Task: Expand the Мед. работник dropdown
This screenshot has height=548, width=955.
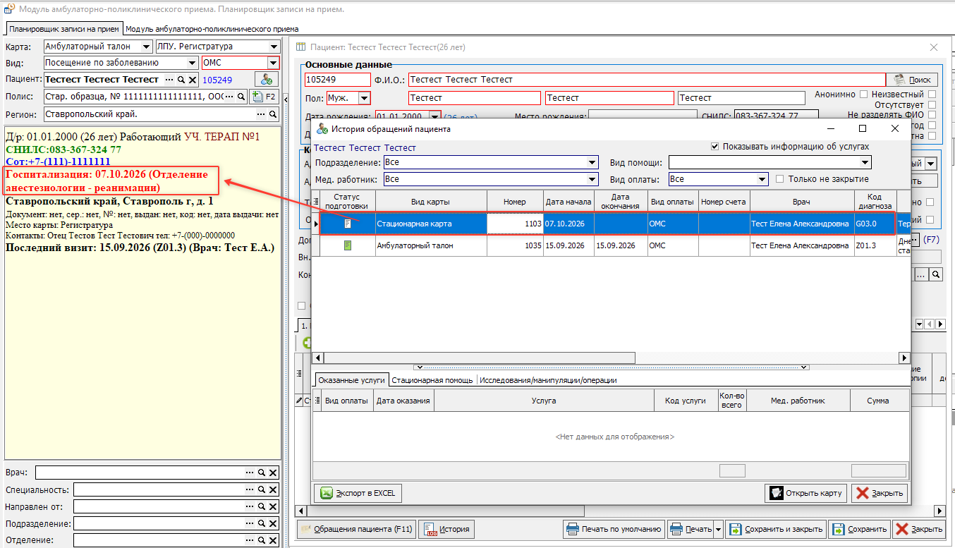Action: [x=592, y=179]
